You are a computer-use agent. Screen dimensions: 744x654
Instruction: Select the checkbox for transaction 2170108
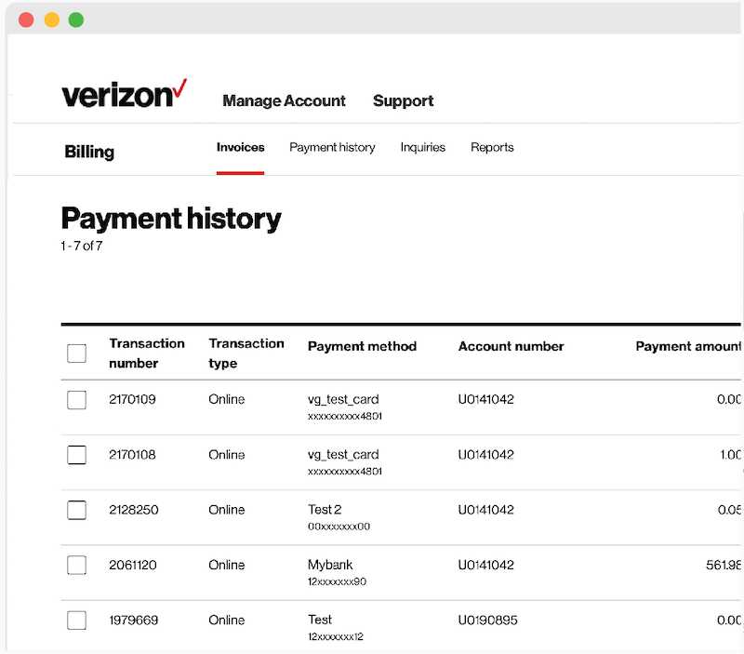click(x=77, y=455)
